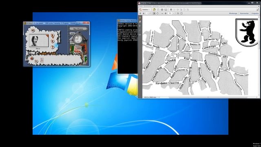The height and width of the screenshot is (147, 261).
Task: Click the 'Landsberger Allee' map label
Action: pyautogui.click(x=215, y=46)
